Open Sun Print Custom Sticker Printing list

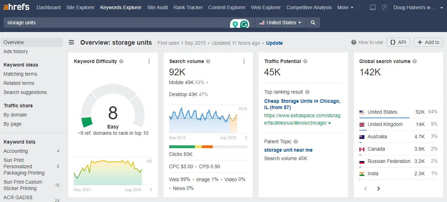click(23, 185)
